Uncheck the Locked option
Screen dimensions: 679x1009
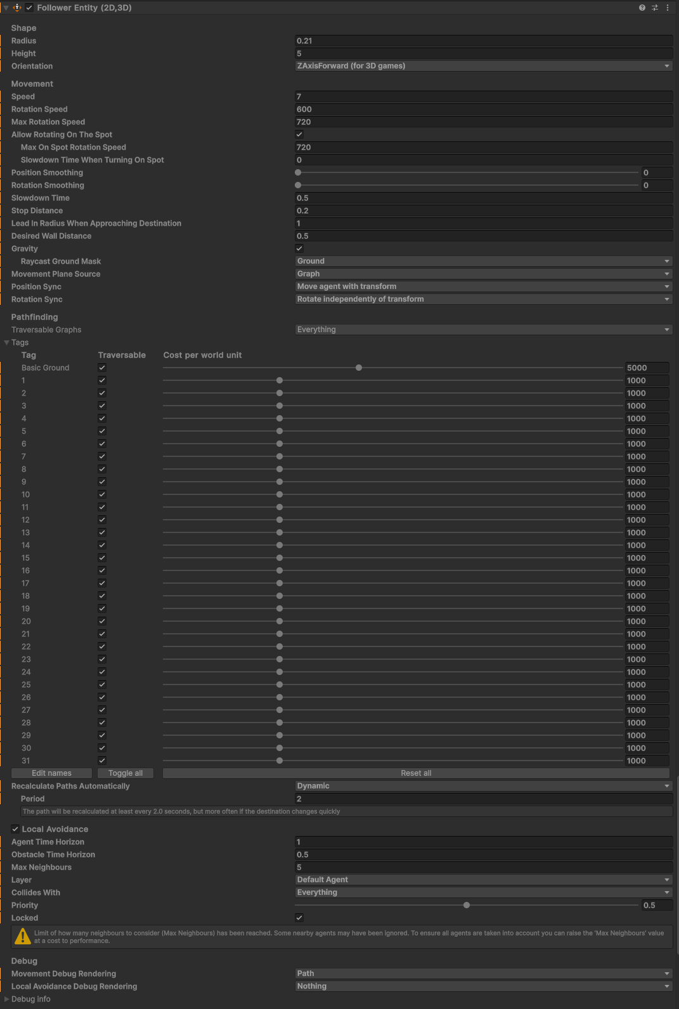(x=299, y=918)
